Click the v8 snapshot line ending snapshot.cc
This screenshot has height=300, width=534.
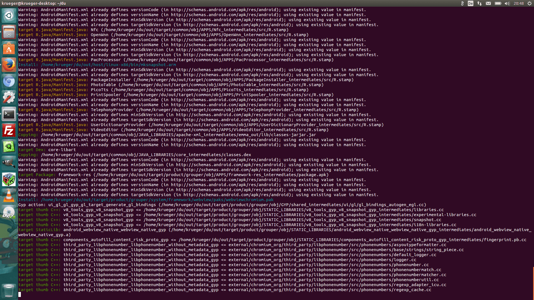pyautogui.click(x=230, y=220)
